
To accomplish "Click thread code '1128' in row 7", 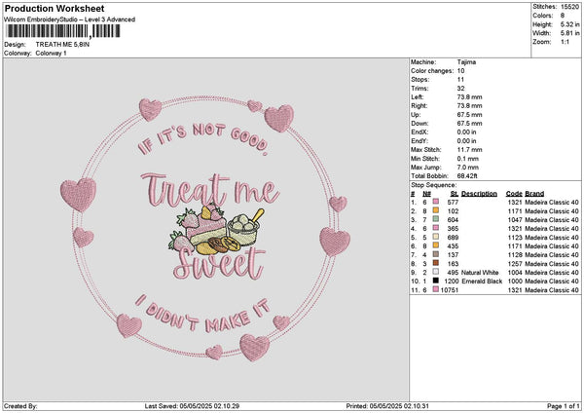I will click(x=515, y=255).
